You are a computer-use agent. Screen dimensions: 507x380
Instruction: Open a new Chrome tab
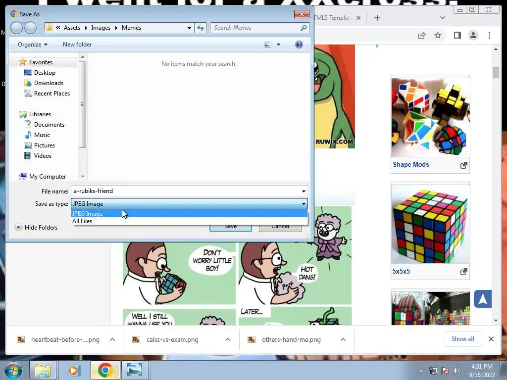(x=377, y=18)
